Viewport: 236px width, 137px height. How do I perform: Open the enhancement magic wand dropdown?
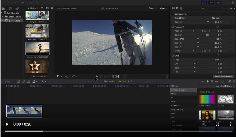(67, 77)
